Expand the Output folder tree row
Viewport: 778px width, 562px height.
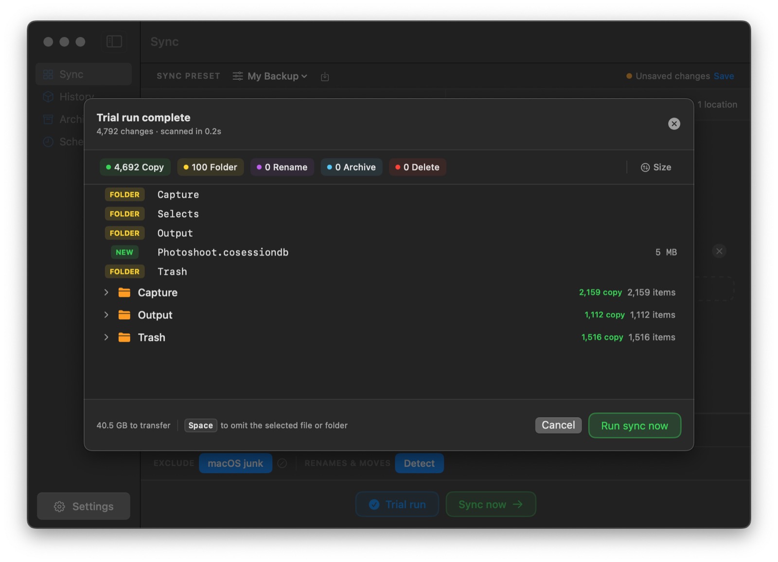[x=106, y=315]
